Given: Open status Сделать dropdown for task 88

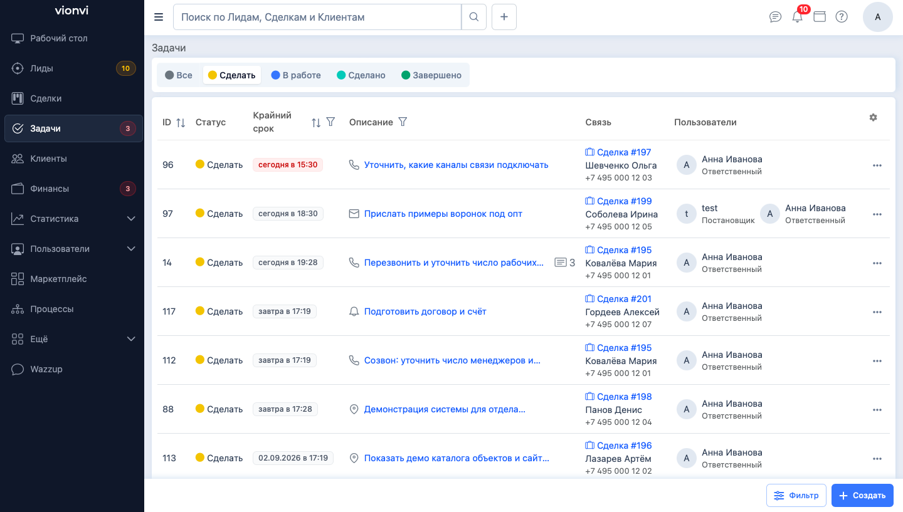Looking at the screenshot, I should click(219, 409).
